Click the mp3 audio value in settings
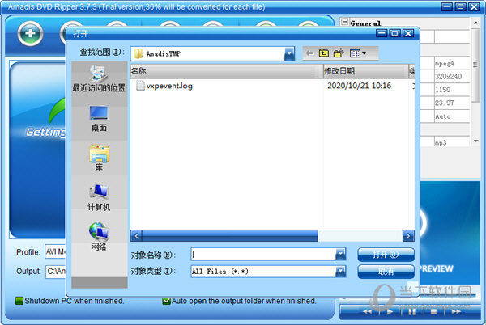The image size is (486, 325). click(441, 142)
